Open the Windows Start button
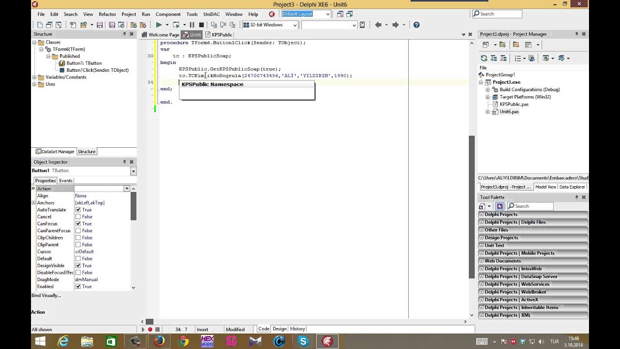The height and width of the screenshot is (349, 620). (40, 341)
